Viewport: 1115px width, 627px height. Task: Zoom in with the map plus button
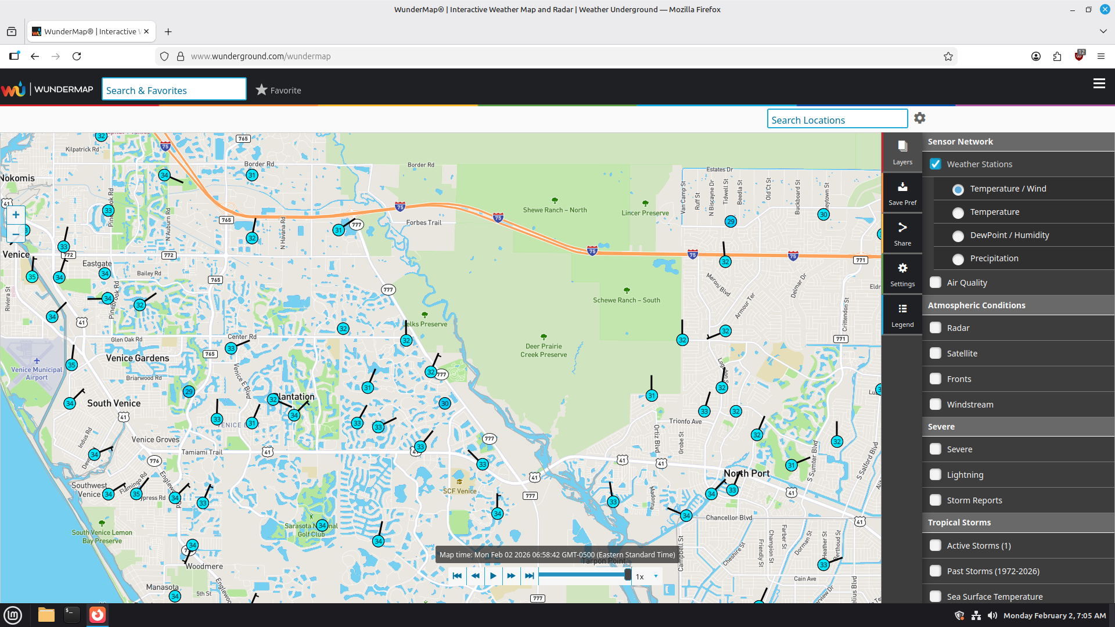(x=16, y=215)
